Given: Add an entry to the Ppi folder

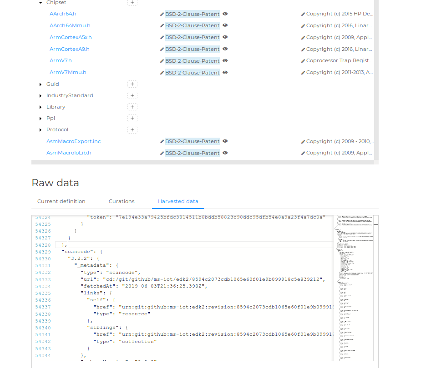Looking at the screenshot, I should coord(132,118).
